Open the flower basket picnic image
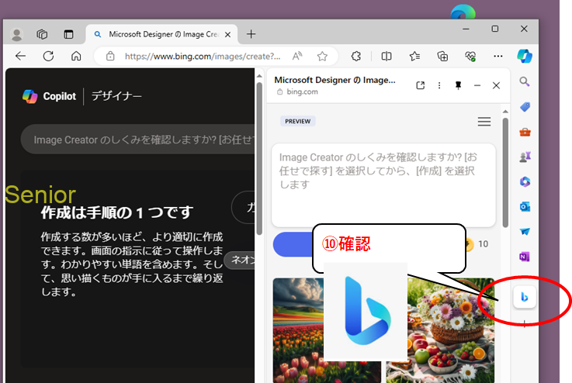Image resolution: width=572 pixels, height=383 pixels. (x=451, y=332)
